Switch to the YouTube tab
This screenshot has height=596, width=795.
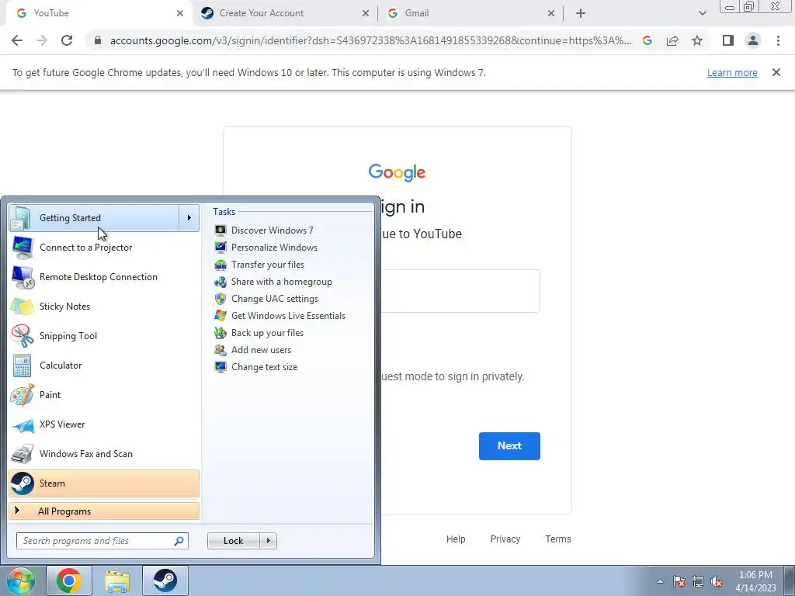[x=96, y=13]
